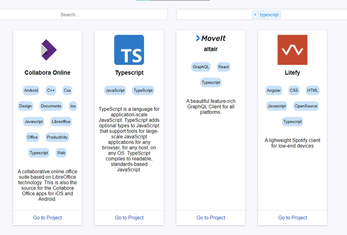The height and width of the screenshot is (235, 347).
Task: Click the TypeScript language description text
Action: coord(129,139)
